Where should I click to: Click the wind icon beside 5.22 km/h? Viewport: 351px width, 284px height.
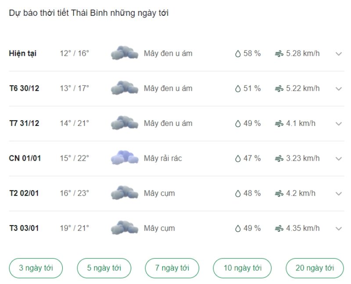279,89
